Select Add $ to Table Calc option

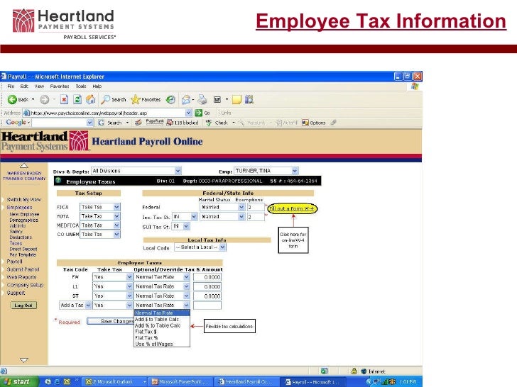(157, 319)
